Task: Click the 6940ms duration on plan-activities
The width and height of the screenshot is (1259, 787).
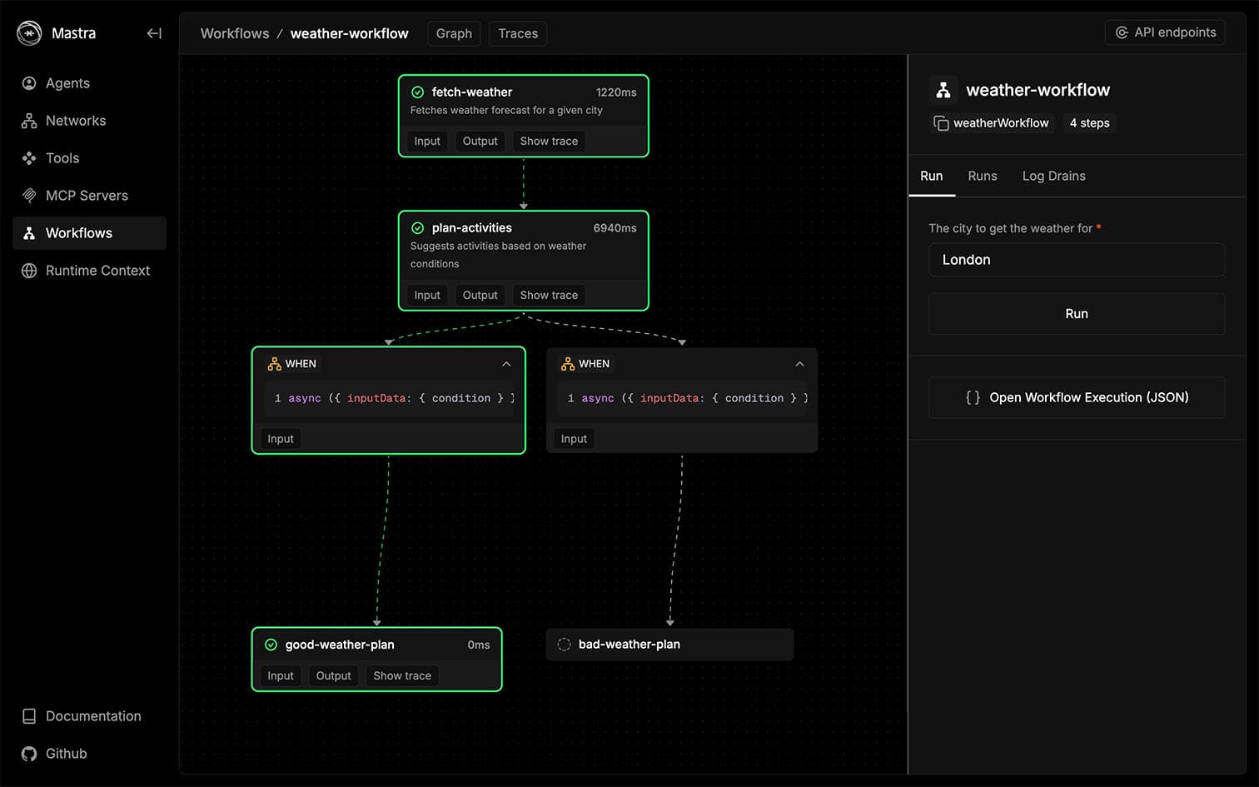Action: (x=615, y=228)
